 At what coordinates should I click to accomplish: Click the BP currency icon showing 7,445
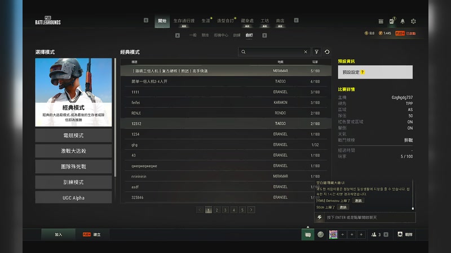(381, 33)
